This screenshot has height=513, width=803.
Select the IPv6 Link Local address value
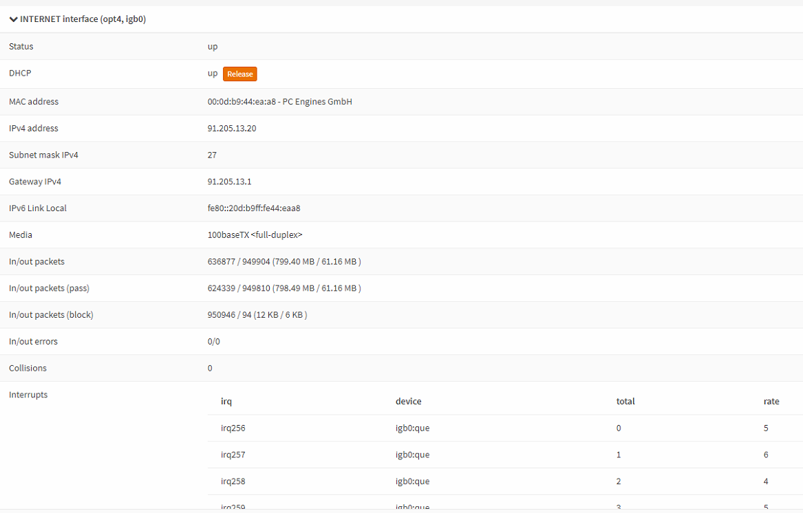click(x=254, y=208)
